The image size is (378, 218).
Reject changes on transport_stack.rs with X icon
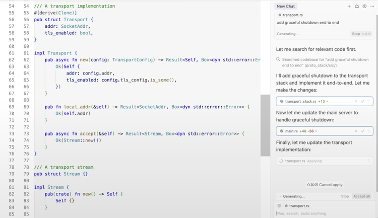[x=356, y=101]
